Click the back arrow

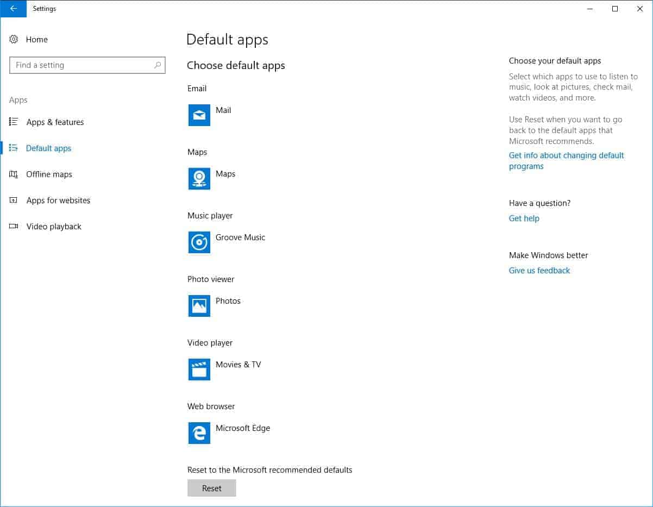[x=12, y=9]
